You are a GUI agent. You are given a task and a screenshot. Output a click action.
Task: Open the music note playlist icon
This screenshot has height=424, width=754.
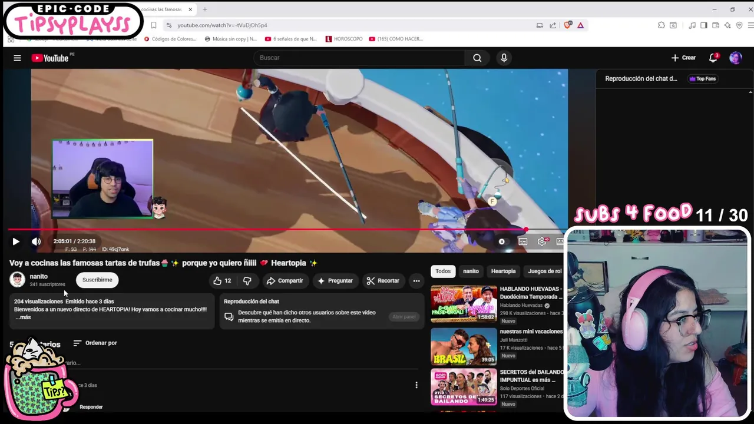click(692, 25)
